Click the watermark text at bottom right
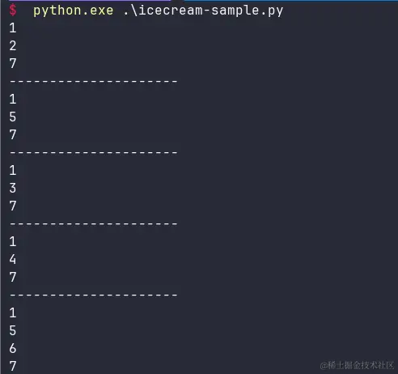The image size is (398, 374). [357, 365]
